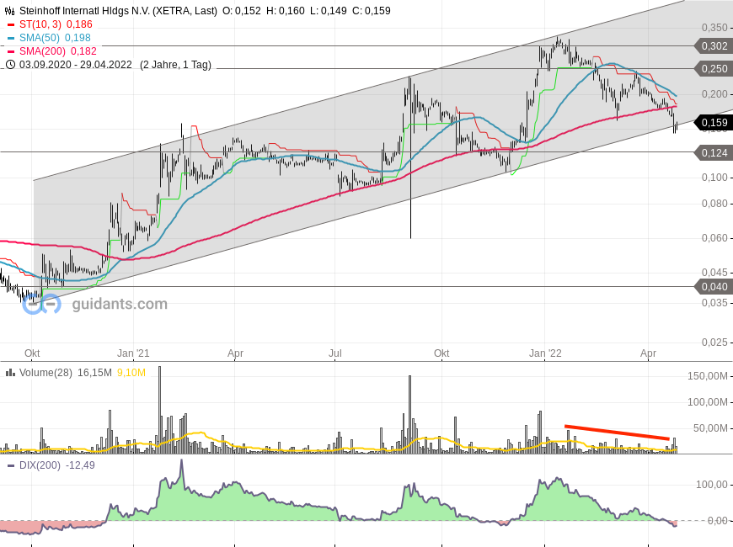Click the clock icon beside date range
Screen dimensions: 733x547
(10, 65)
